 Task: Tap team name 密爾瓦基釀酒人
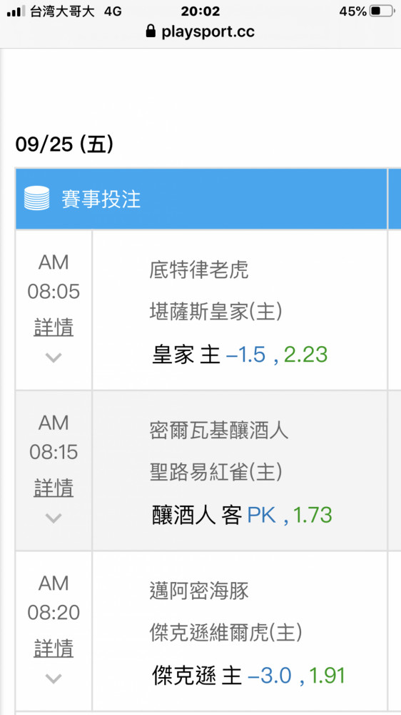pyautogui.click(x=219, y=430)
